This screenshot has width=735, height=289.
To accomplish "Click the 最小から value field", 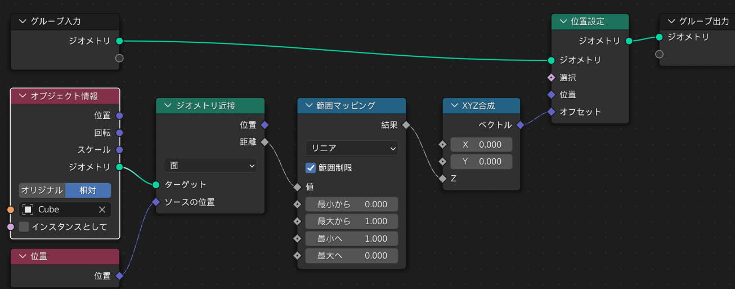I will click(x=352, y=204).
